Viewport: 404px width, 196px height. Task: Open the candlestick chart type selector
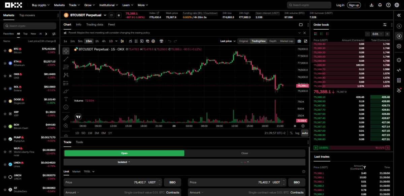(x=122, y=41)
